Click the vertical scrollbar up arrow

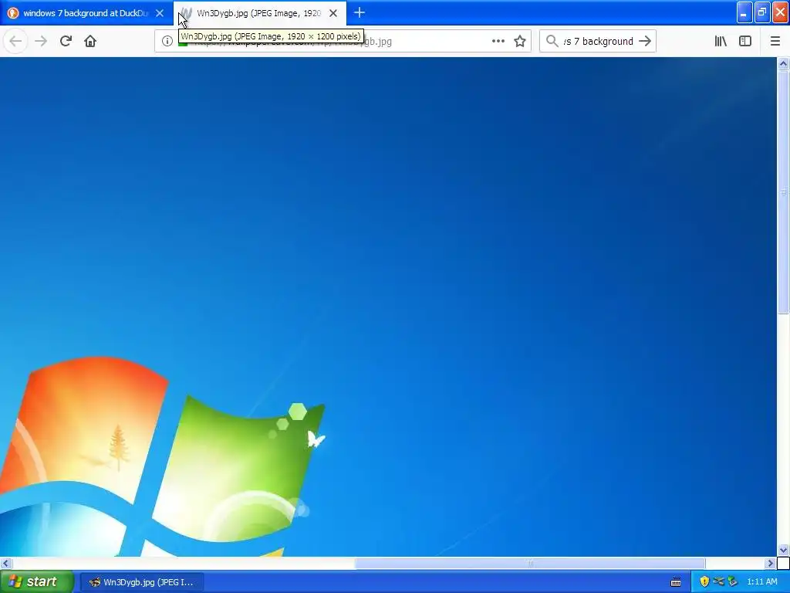click(783, 63)
